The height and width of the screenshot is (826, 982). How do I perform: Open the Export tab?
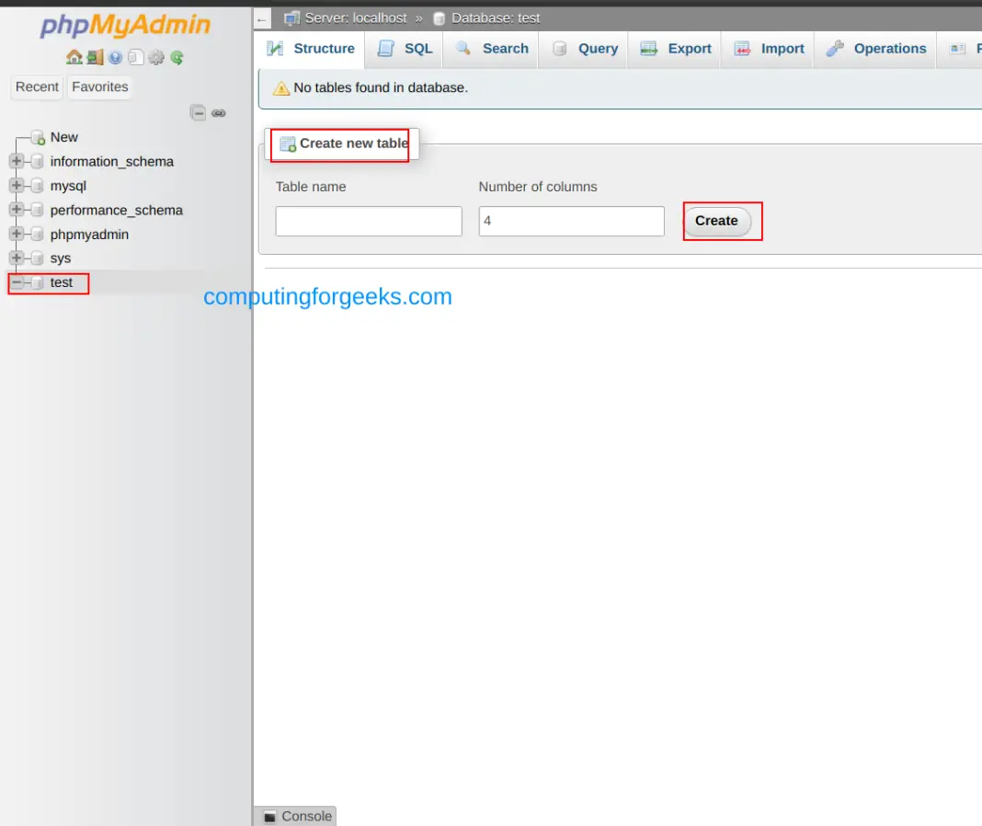(x=689, y=48)
